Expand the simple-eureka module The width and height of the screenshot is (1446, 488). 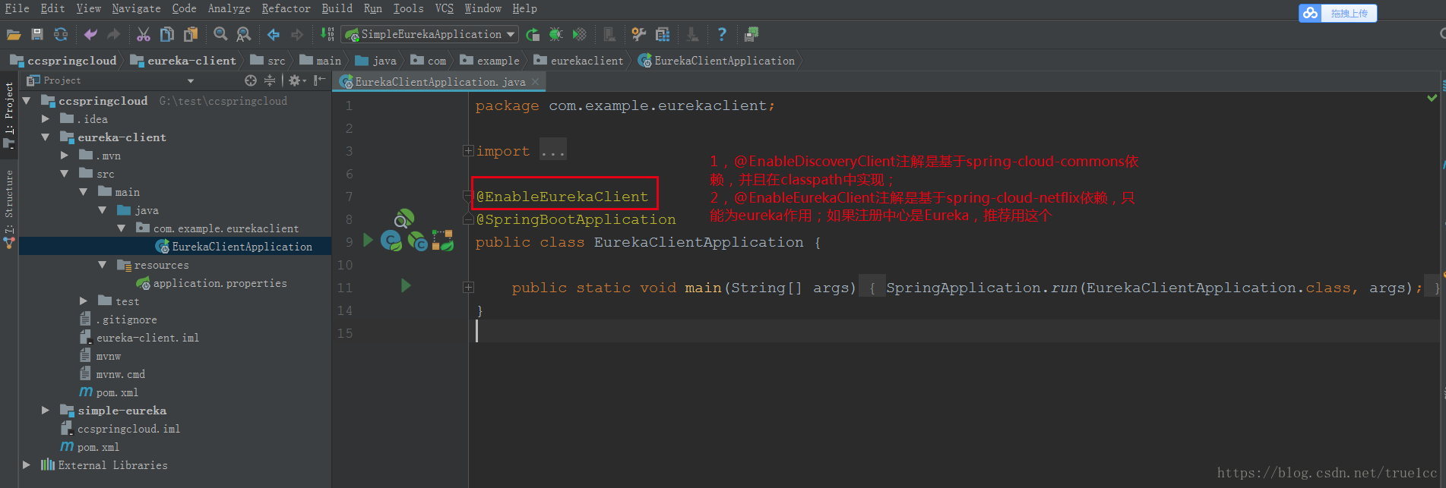click(46, 411)
